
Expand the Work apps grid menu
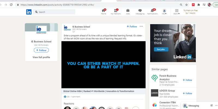(177, 12)
